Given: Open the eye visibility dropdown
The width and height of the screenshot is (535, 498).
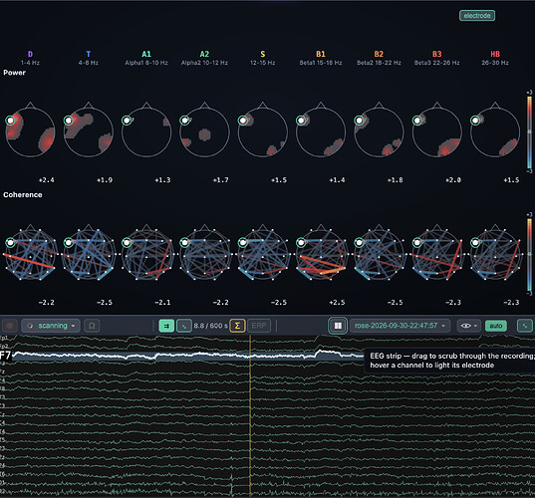Looking at the screenshot, I should point(469,326).
